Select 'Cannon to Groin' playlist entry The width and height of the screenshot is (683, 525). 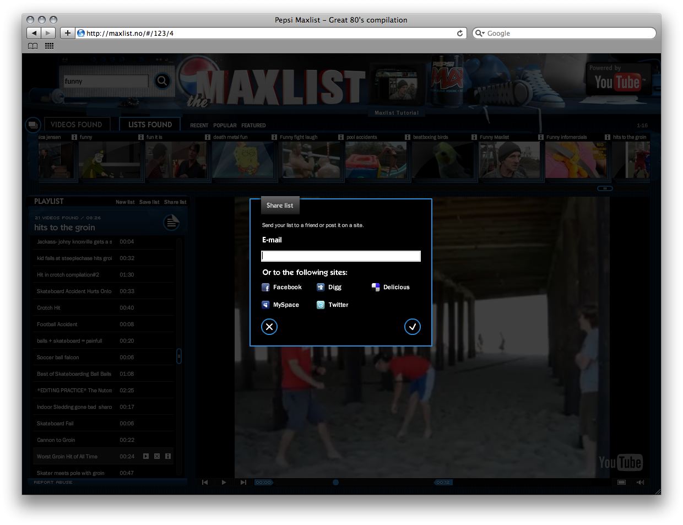[x=103, y=440]
